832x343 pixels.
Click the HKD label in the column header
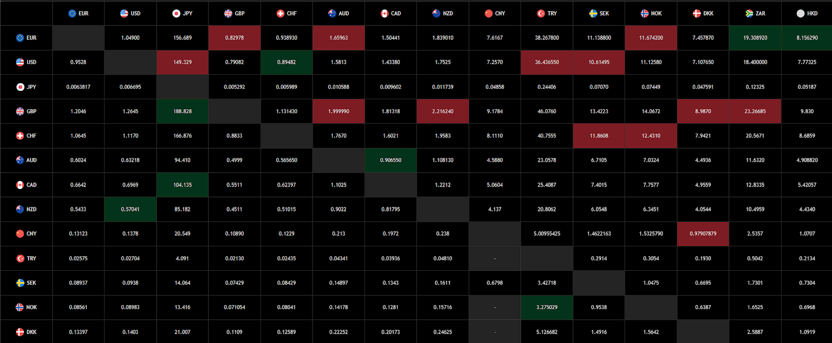pyautogui.click(x=812, y=14)
